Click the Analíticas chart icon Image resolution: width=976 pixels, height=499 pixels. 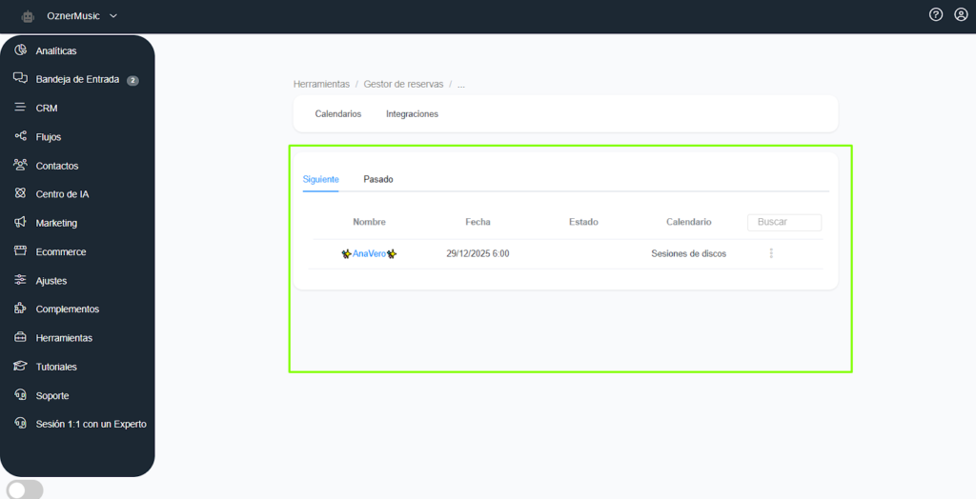point(21,50)
